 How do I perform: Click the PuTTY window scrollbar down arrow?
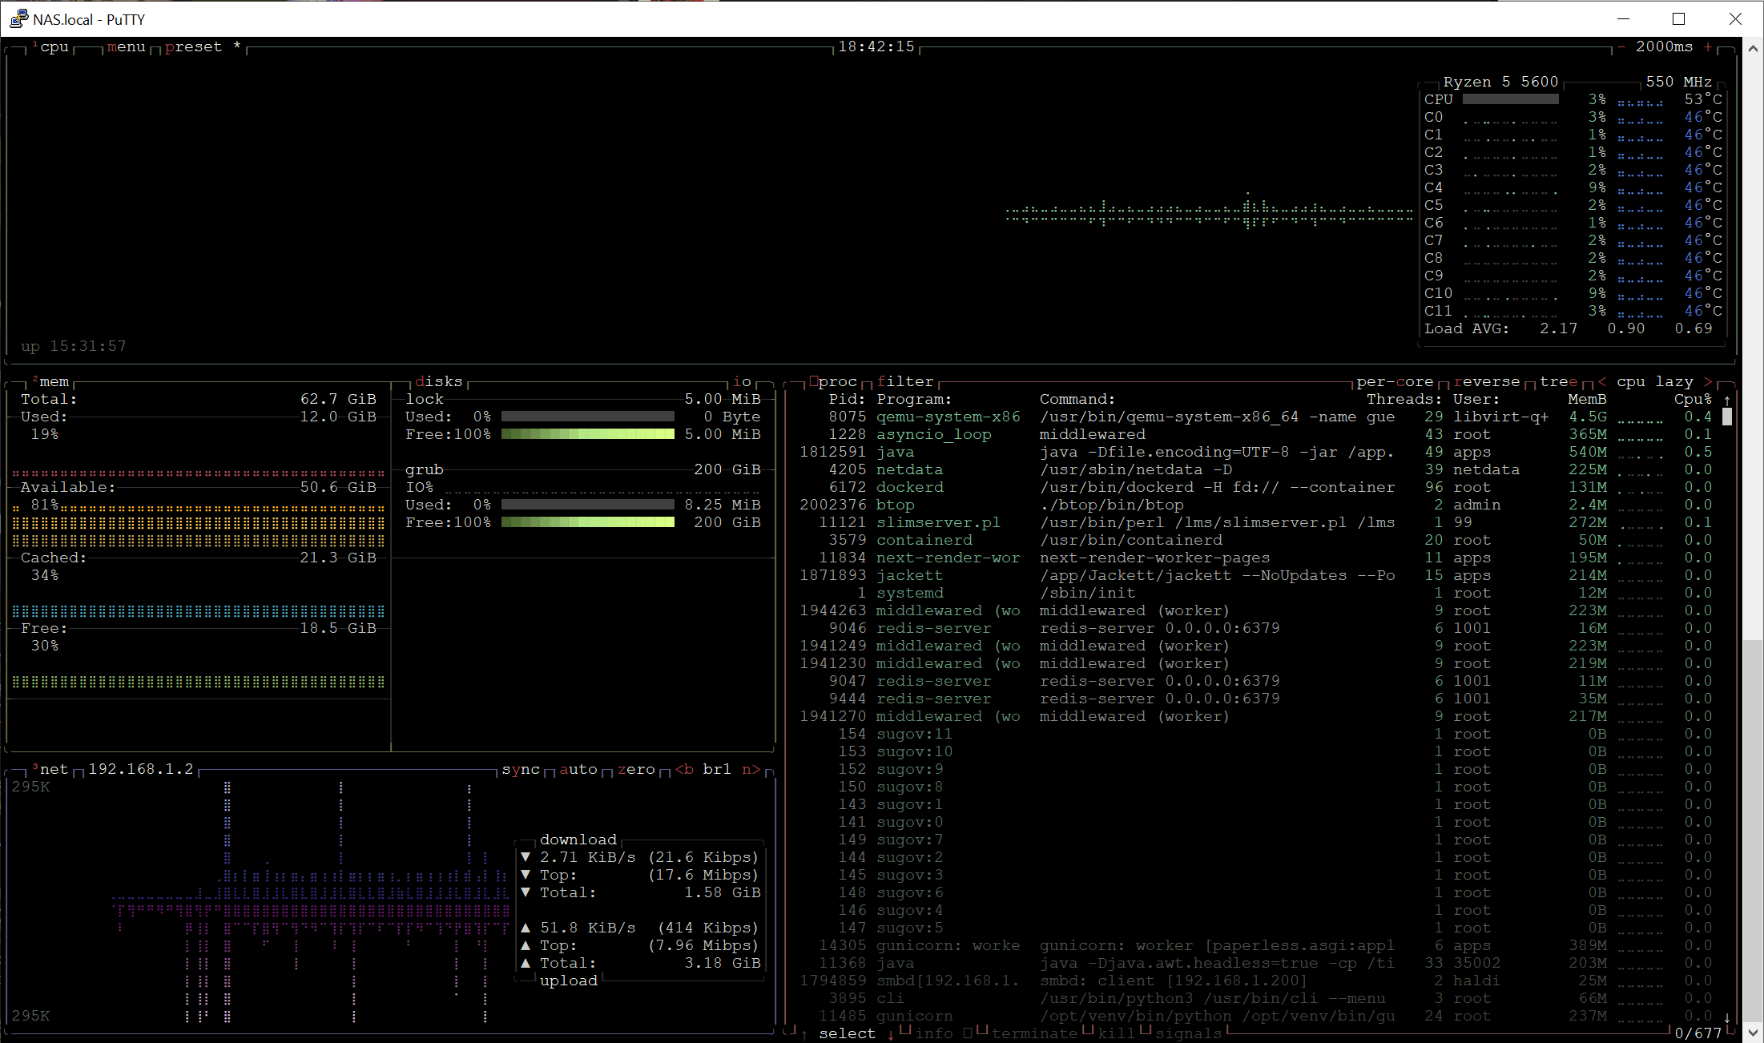1752,1033
